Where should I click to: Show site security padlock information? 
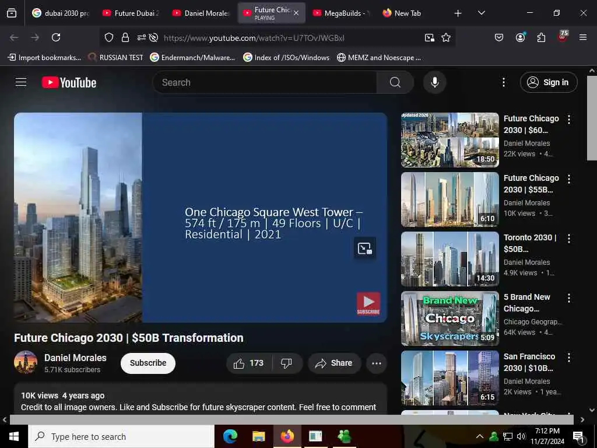click(x=125, y=37)
